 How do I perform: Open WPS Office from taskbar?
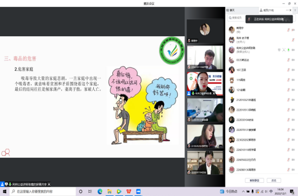128,191
